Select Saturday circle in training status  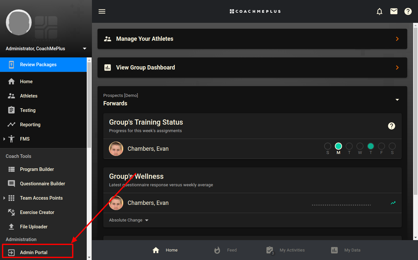click(392, 146)
